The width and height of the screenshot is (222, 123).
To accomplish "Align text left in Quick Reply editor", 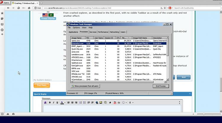I will click(69, 103).
